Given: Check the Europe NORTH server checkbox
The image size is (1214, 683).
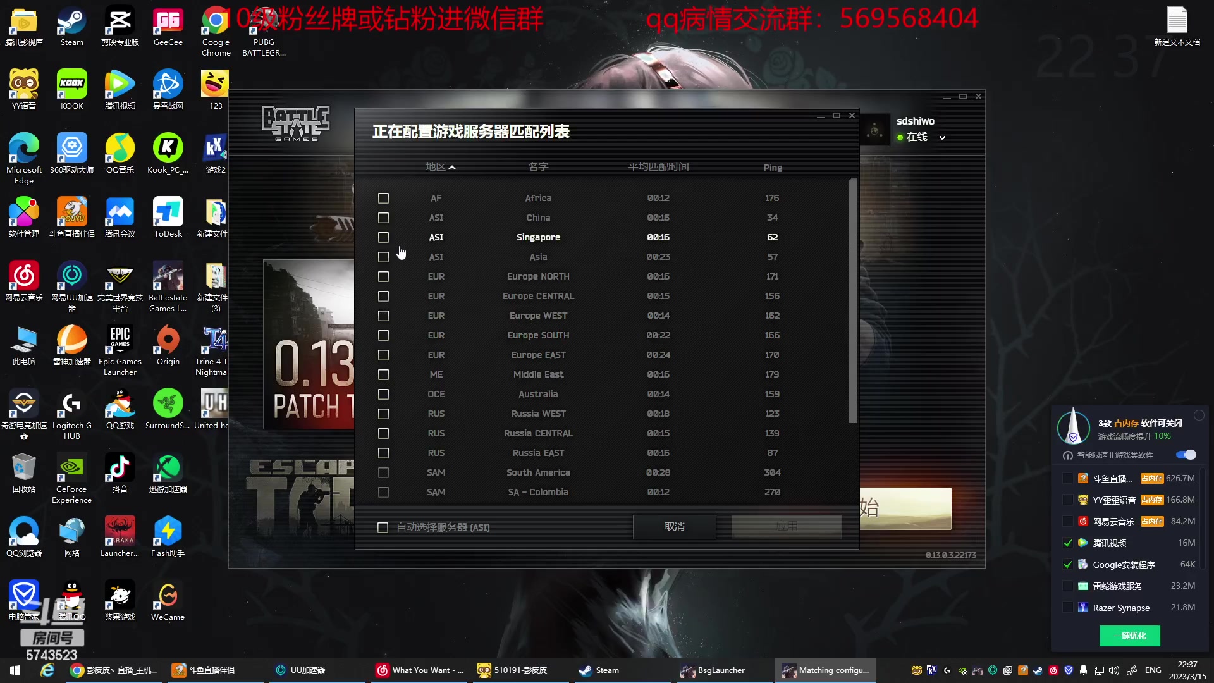Looking at the screenshot, I should (x=383, y=277).
